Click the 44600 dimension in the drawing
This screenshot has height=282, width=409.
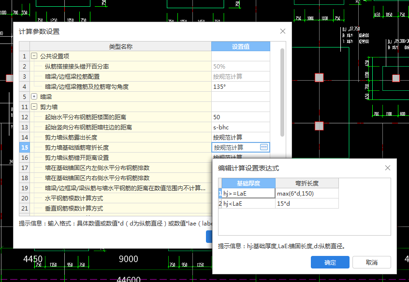pos(129,279)
